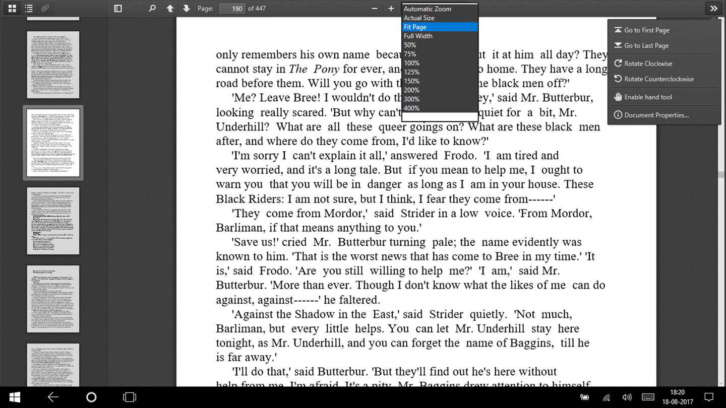Open Task View on taskbar
Screen dimensions: 726x408
(x=130, y=397)
